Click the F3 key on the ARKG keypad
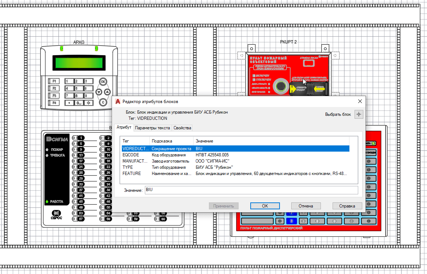 pyautogui.click(x=54, y=96)
